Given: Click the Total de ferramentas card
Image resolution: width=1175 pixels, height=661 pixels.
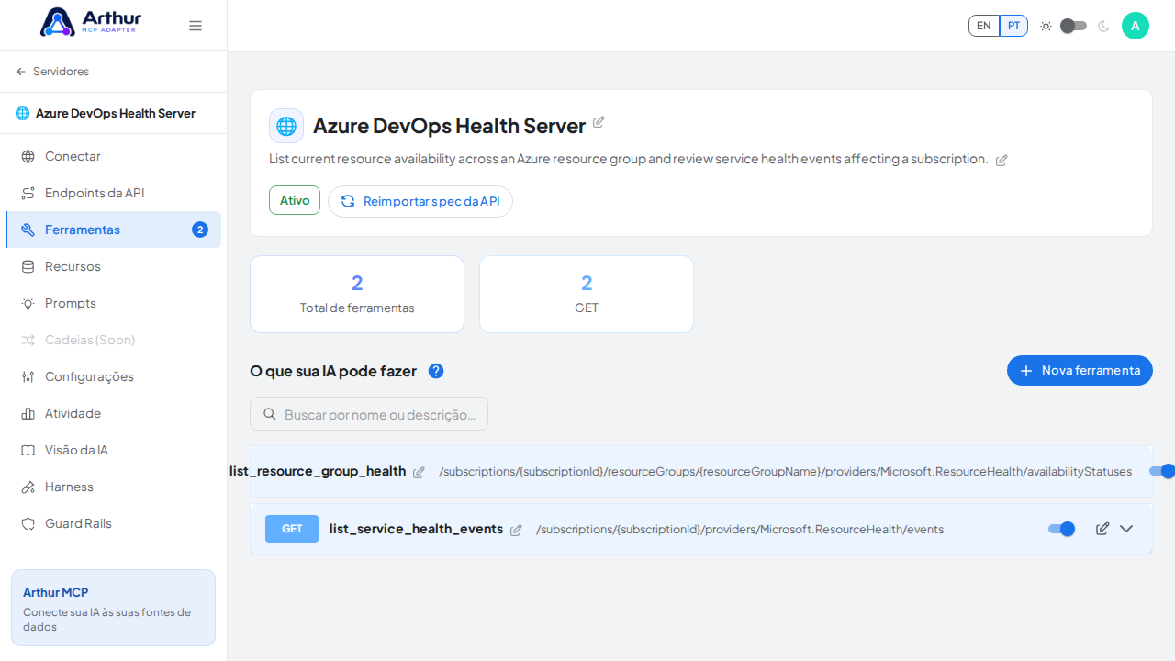Looking at the screenshot, I should pos(357,294).
